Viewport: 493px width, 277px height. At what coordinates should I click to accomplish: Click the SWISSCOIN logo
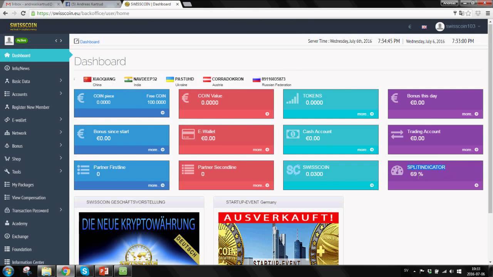click(x=23, y=26)
